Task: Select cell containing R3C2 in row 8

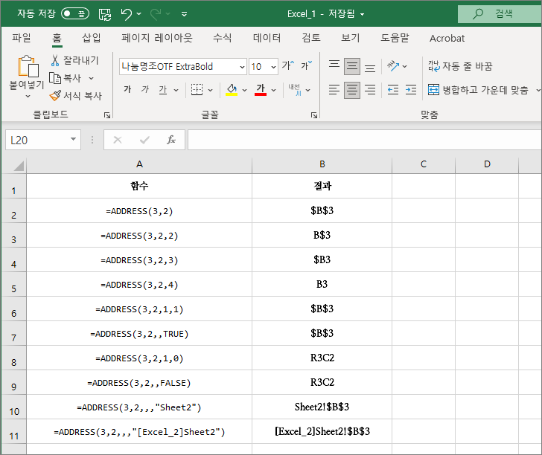Action: (x=322, y=358)
